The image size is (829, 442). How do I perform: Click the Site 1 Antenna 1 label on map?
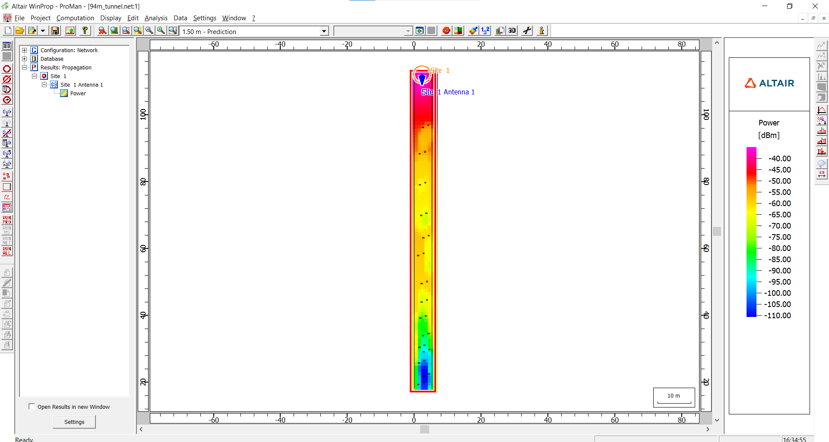point(448,92)
